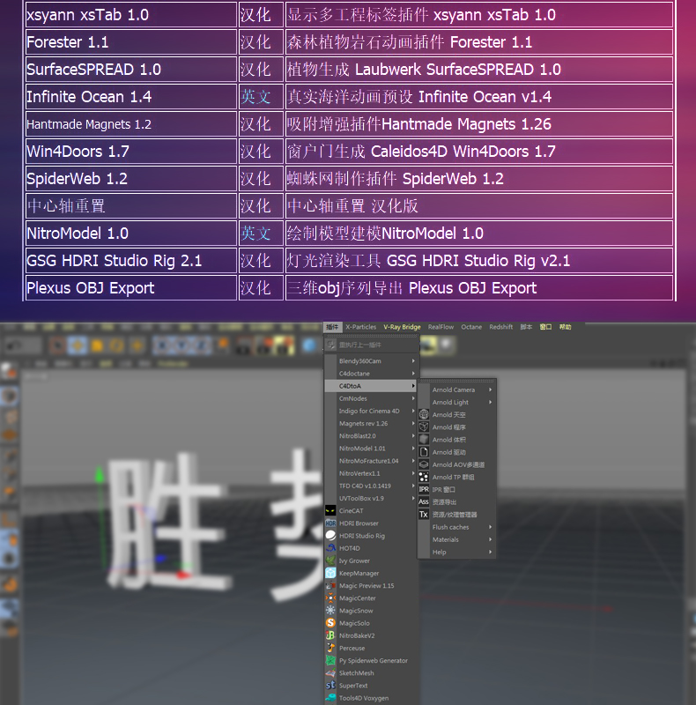Click the Py Spiderweb Generator web icon
The width and height of the screenshot is (696, 705).
[x=330, y=660]
